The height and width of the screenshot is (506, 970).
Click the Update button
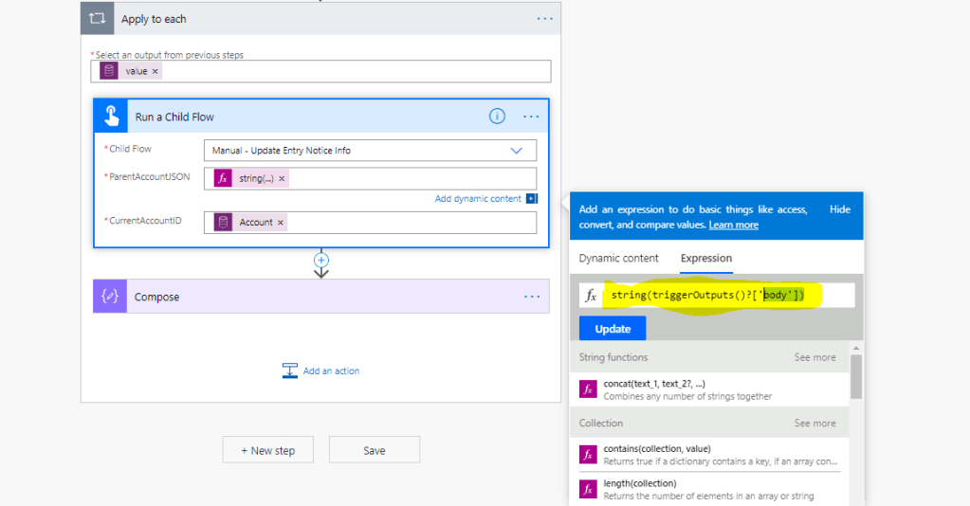point(613,329)
